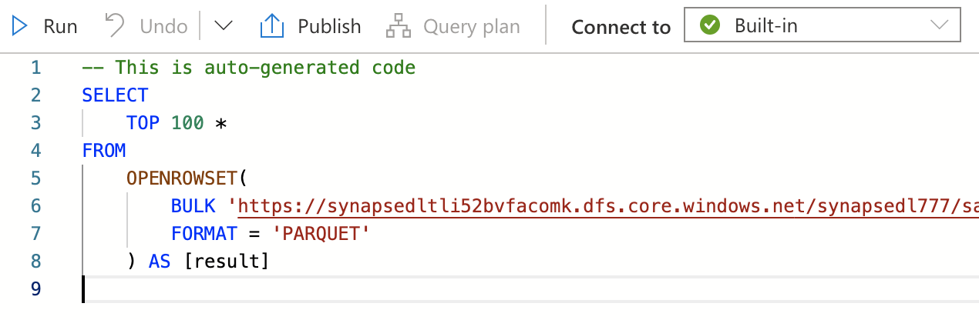The width and height of the screenshot is (979, 320).
Task: Click line number 5 in the gutter
Action: point(35,178)
